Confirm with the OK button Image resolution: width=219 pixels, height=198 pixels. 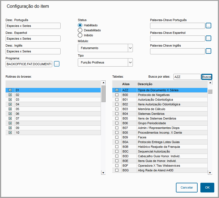(207, 187)
